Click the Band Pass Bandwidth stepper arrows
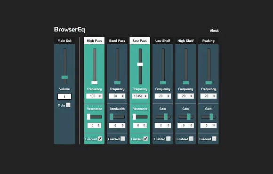273x174 pixels. click(x=123, y=126)
